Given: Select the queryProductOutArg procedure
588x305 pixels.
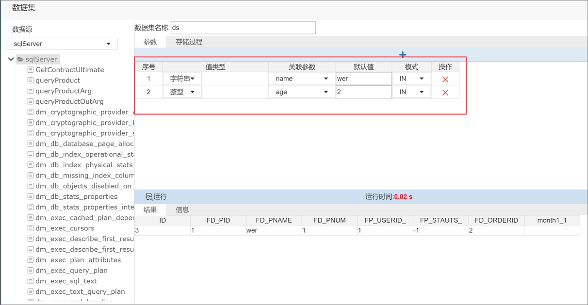Looking at the screenshot, I should [x=69, y=101].
